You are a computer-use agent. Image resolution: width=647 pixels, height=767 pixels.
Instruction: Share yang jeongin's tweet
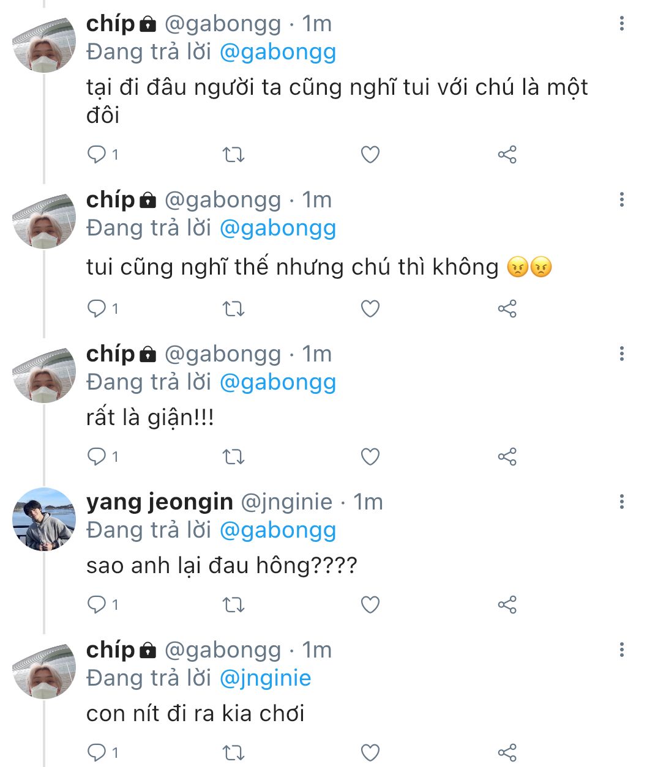[507, 605]
